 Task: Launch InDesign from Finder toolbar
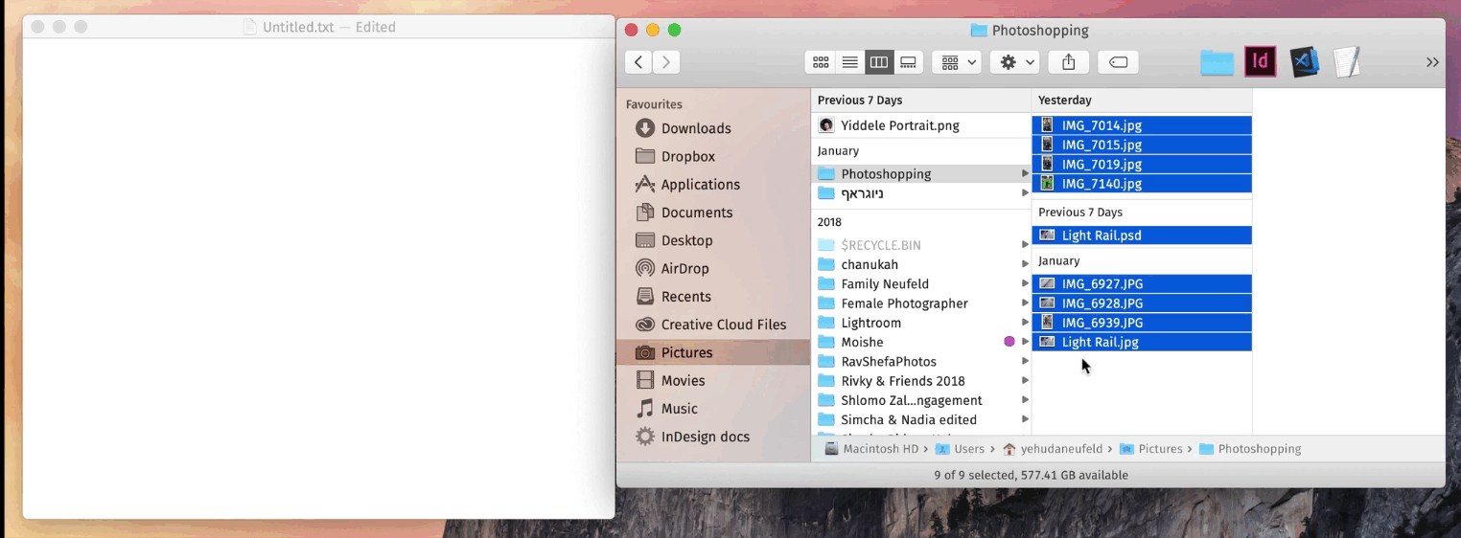[x=1260, y=62]
